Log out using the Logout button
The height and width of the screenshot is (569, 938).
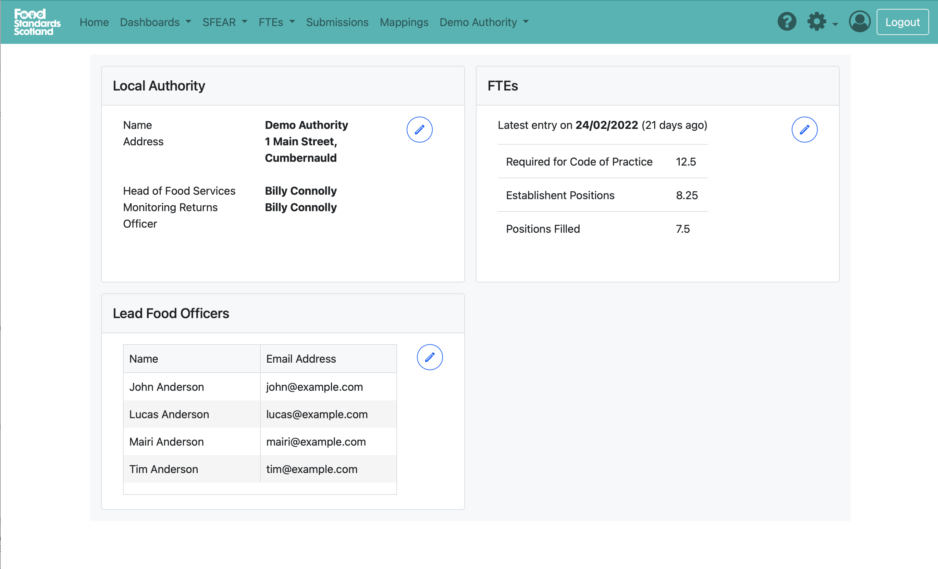pyautogui.click(x=903, y=22)
